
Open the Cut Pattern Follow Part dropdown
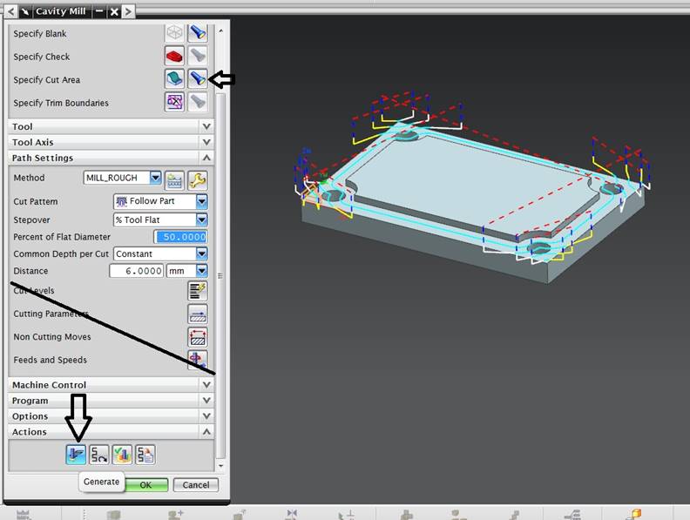click(x=201, y=201)
